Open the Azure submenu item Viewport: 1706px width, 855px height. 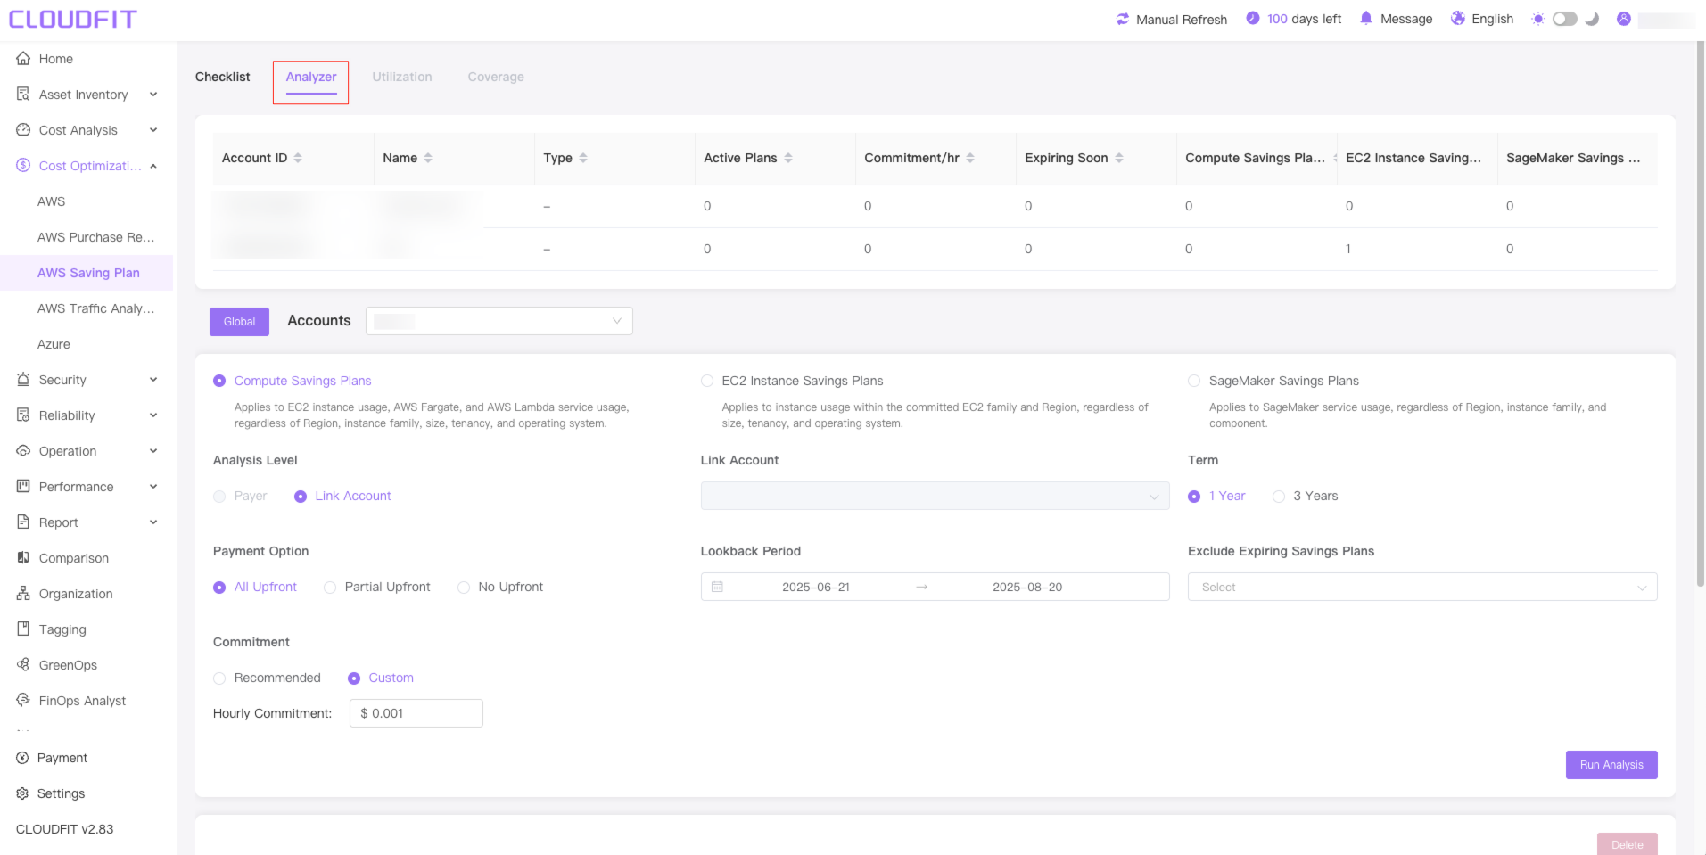point(54,344)
